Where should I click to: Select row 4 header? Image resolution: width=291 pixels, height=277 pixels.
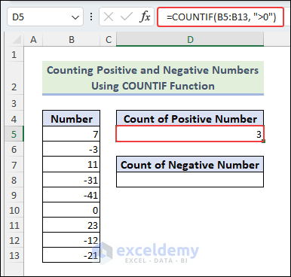click(x=14, y=118)
